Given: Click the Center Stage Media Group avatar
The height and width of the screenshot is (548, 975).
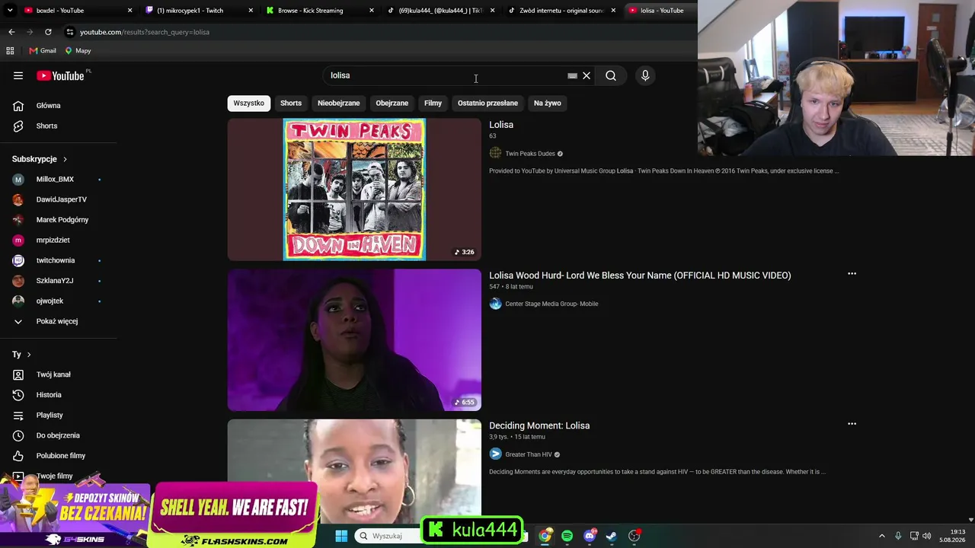Looking at the screenshot, I should coord(495,304).
